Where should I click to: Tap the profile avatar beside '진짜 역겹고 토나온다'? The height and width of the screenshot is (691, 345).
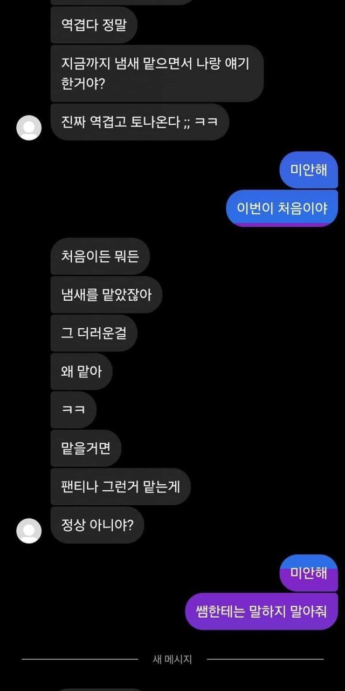pos(29,128)
